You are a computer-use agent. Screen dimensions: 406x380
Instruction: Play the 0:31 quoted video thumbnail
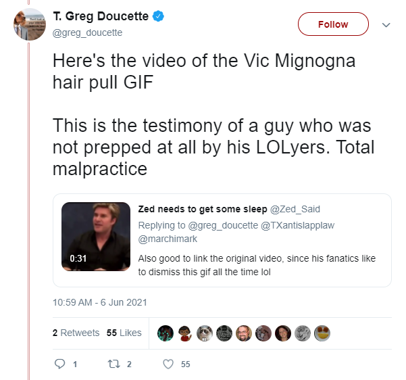click(x=96, y=237)
